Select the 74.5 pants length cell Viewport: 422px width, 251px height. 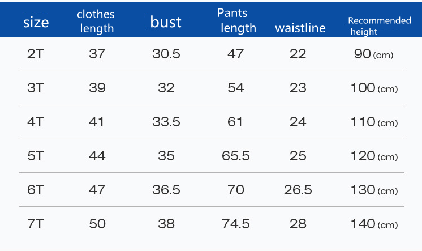point(236,224)
